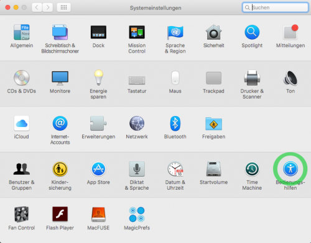Close the Systemeinstellungen window

[x=8, y=7]
